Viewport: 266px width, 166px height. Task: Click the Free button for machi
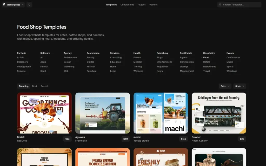pyautogui.click(x=184, y=139)
